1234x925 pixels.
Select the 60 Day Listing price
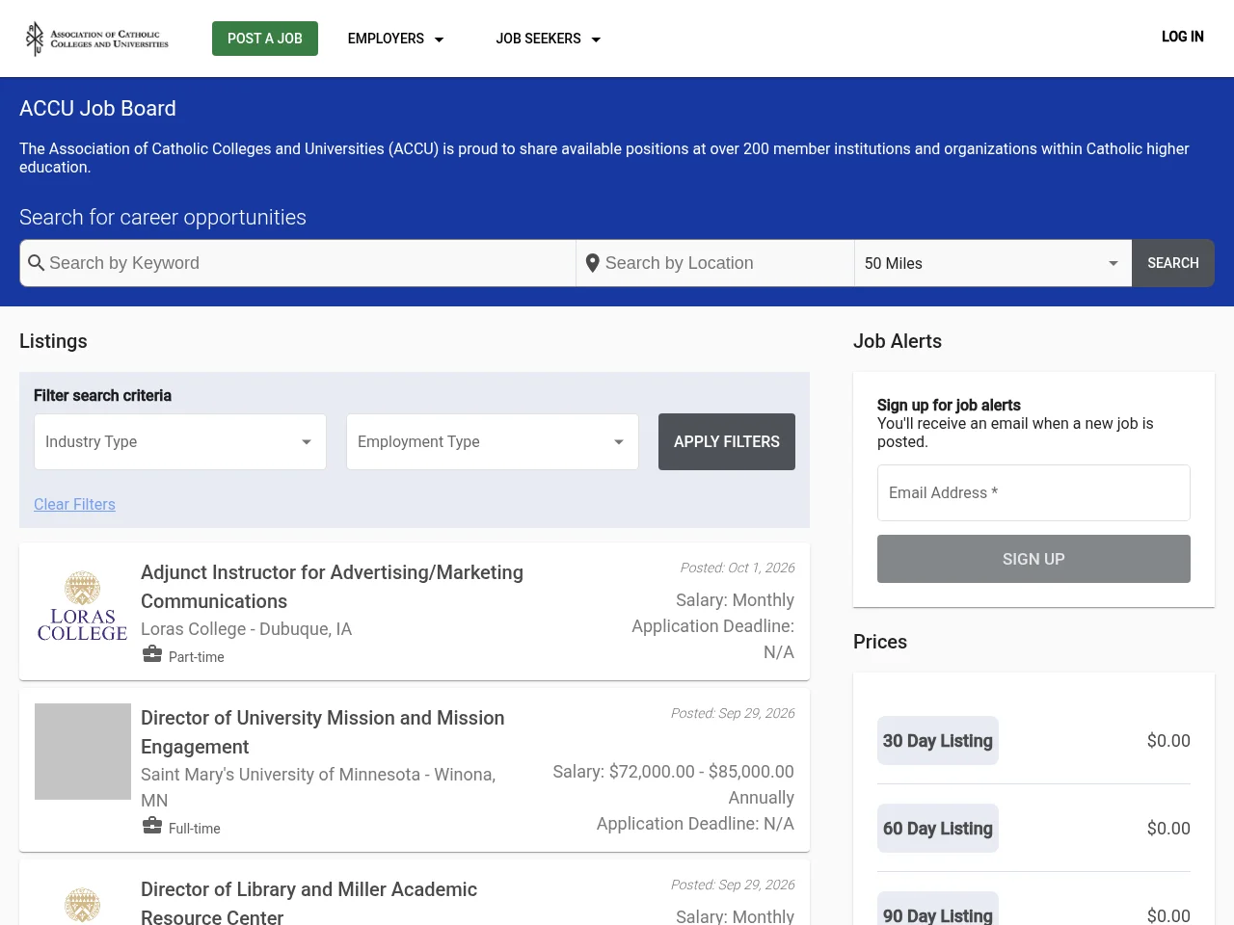point(938,829)
